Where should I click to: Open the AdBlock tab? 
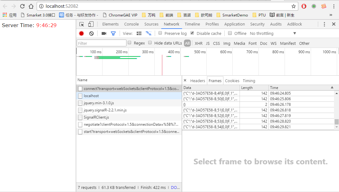pos(295,24)
